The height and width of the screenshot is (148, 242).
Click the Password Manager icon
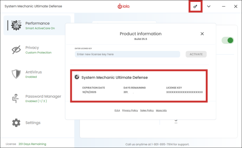[x=16, y=98]
